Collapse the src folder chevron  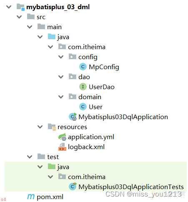(19, 17)
